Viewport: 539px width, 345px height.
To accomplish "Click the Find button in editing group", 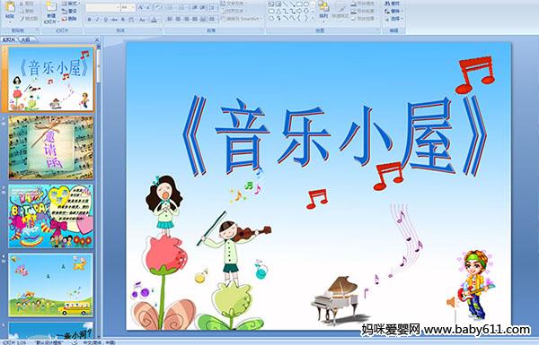I will [393, 4].
